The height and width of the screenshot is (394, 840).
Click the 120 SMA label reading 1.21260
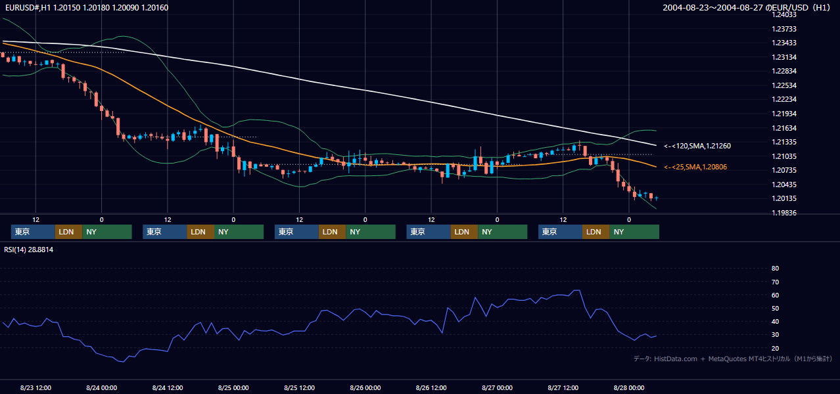[697, 146]
